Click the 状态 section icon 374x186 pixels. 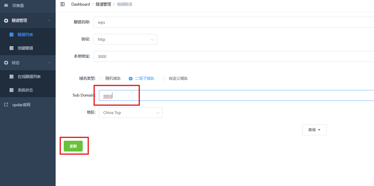pos(6,63)
